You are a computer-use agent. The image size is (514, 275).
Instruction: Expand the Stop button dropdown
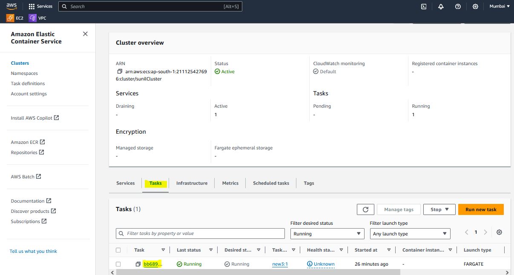coord(440,209)
